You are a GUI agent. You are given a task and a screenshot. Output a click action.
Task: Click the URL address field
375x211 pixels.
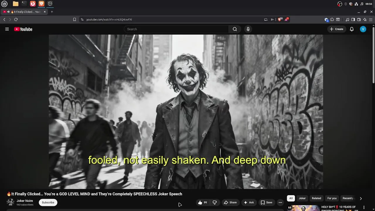[x=173, y=19]
